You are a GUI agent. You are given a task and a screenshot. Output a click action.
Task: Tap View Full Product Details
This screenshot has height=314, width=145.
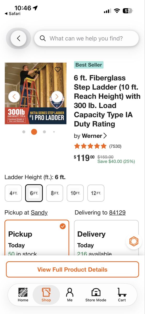tap(72, 270)
